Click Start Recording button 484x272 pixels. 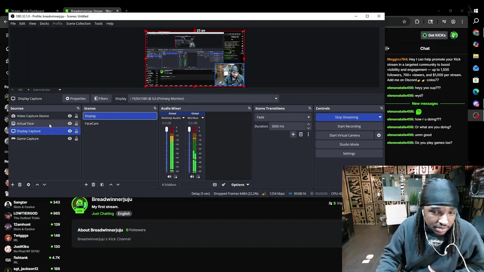coord(349,126)
